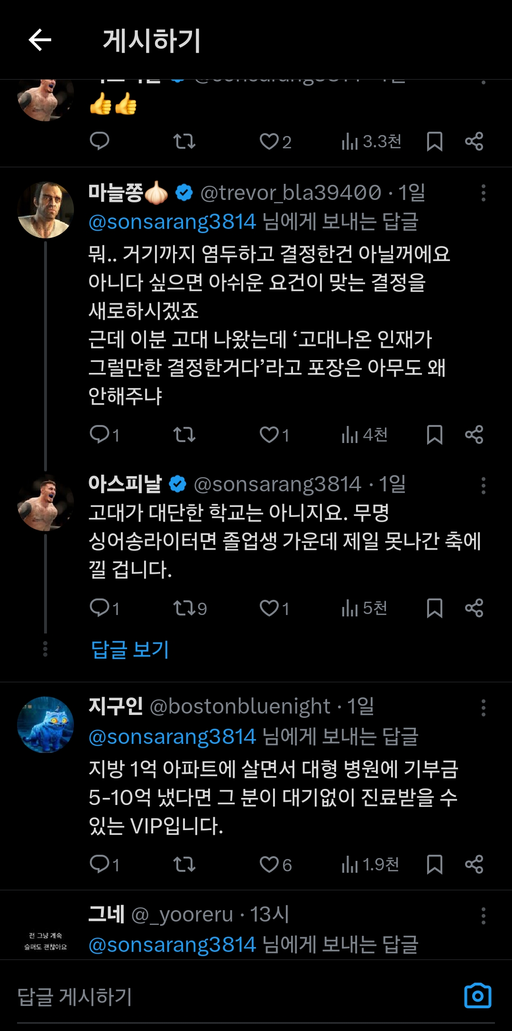Tap the back arrow in header
This screenshot has width=512, height=1031.
tap(40, 40)
